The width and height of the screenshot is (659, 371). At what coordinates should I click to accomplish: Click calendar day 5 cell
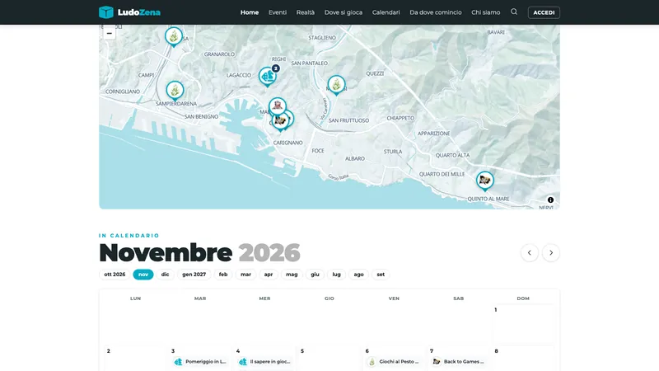tap(329, 359)
